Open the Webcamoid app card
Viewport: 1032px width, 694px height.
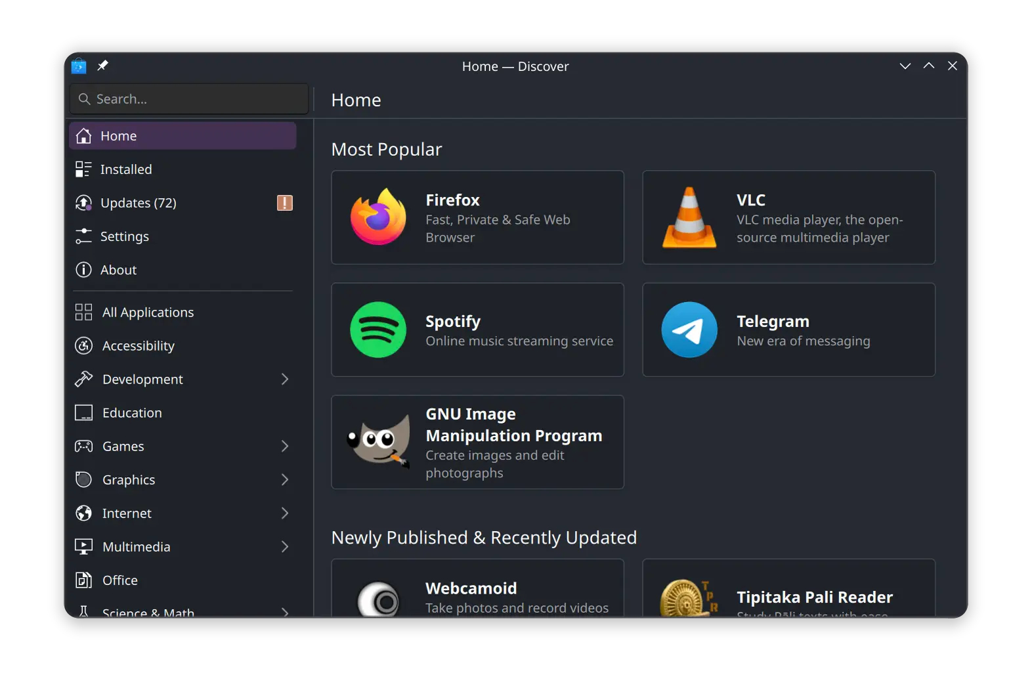point(477,588)
